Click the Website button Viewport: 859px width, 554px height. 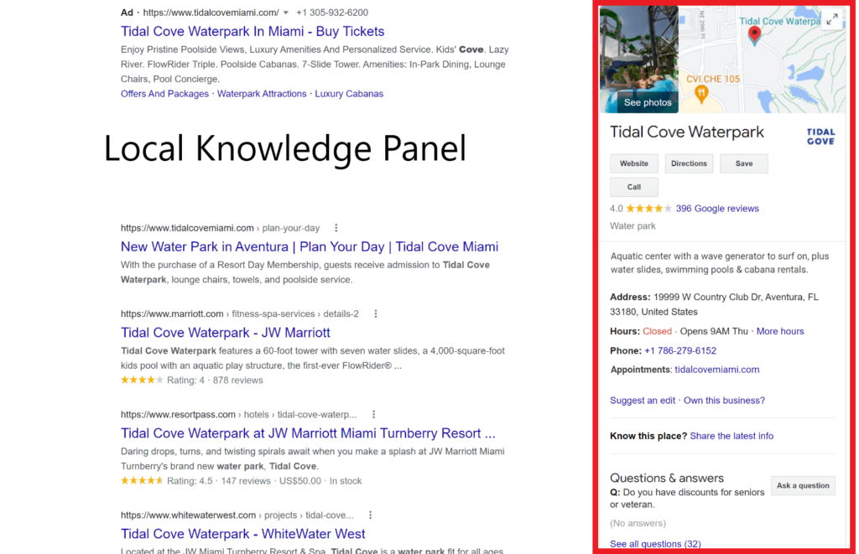[634, 163]
